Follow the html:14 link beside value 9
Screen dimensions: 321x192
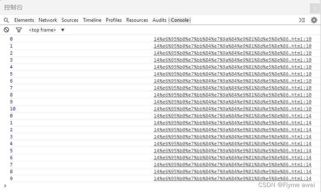pyautogui.click(x=232, y=178)
